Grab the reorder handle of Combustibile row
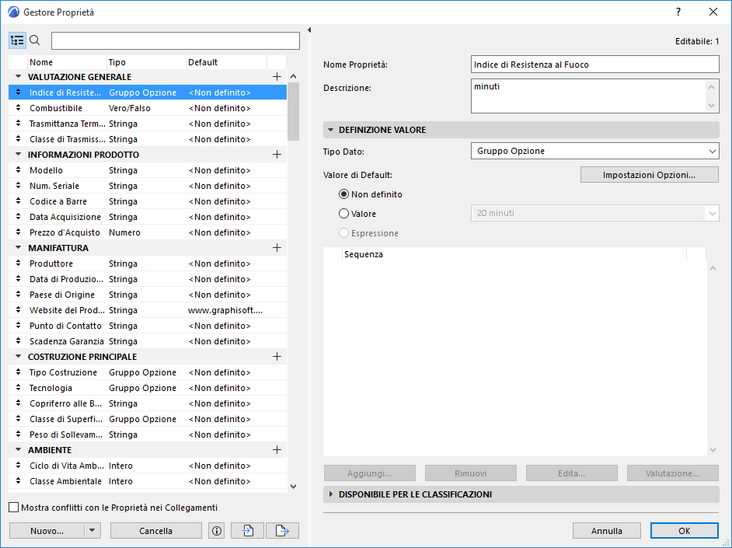The width and height of the screenshot is (732, 548). click(18, 108)
